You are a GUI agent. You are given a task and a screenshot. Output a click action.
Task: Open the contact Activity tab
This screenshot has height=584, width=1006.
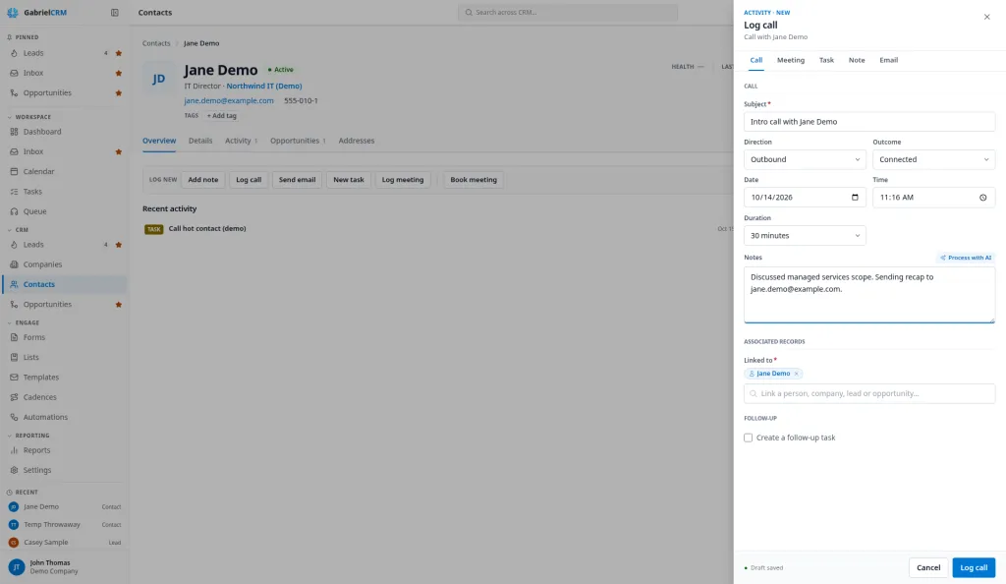pyautogui.click(x=241, y=141)
